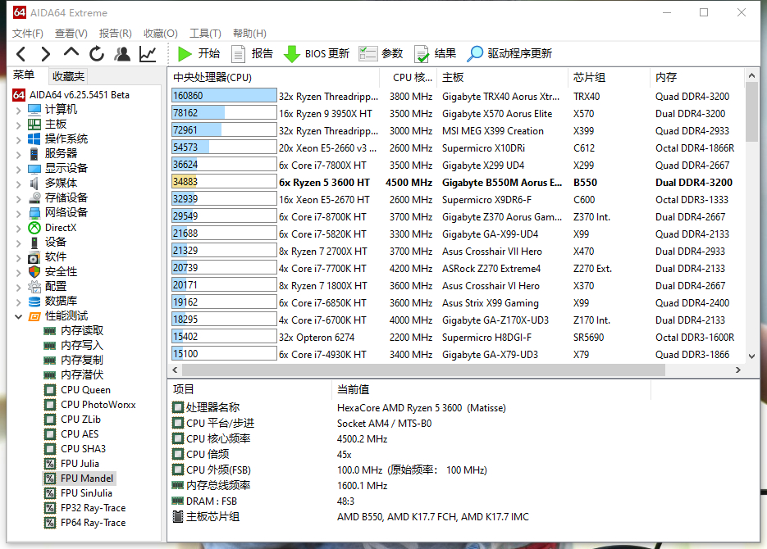Select 处理器名称 row in details
Viewport: 767px width, 549px height.
[x=413, y=408]
